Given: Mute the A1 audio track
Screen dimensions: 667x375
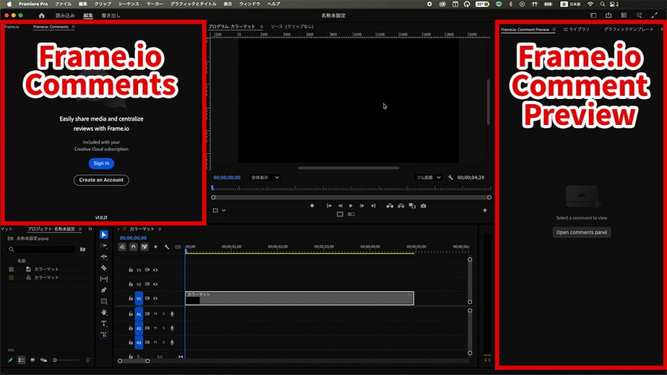Looking at the screenshot, I should (156, 314).
